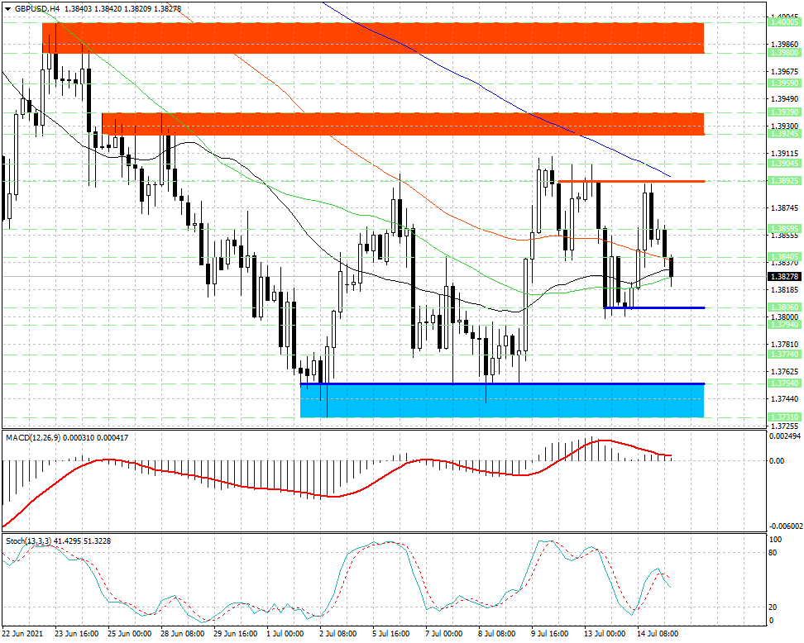Click the green price label 1.37310

click(x=784, y=417)
